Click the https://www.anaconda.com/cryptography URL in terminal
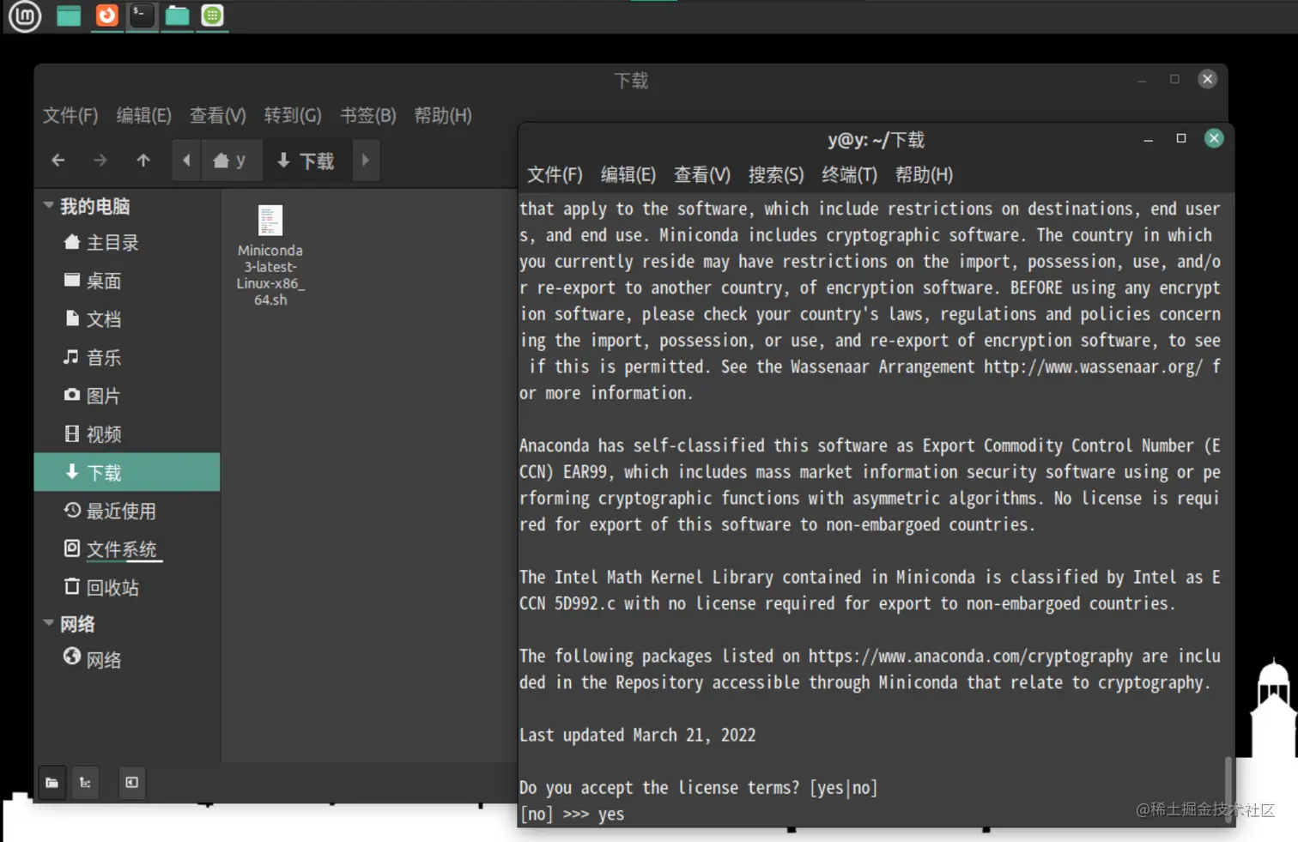 click(971, 657)
